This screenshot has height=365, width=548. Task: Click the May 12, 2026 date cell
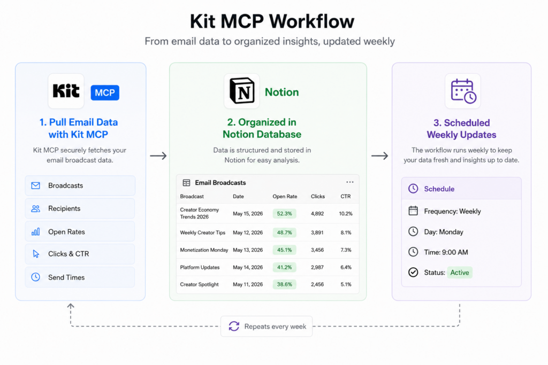(x=248, y=232)
